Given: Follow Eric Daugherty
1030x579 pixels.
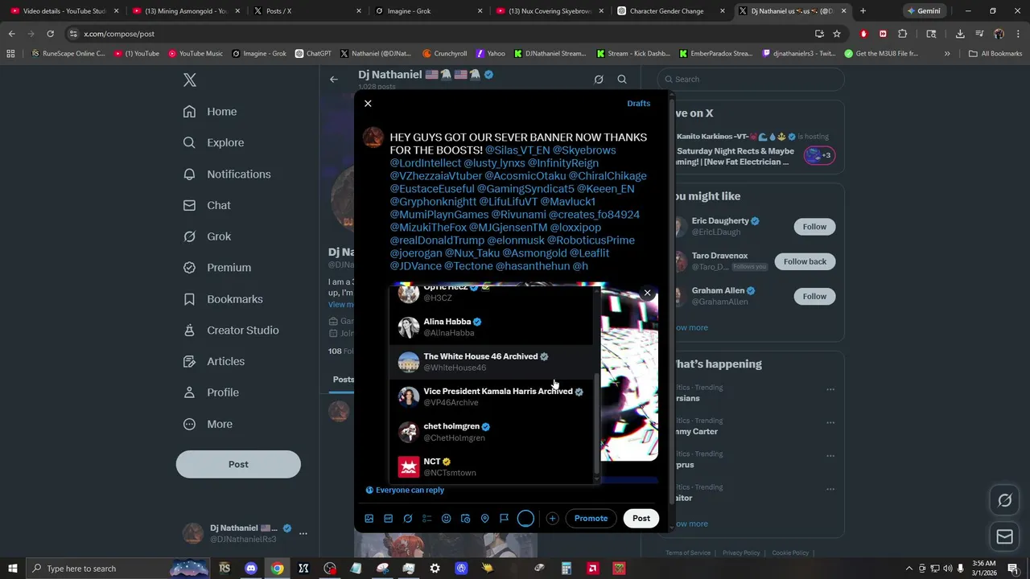Looking at the screenshot, I should [x=814, y=227].
